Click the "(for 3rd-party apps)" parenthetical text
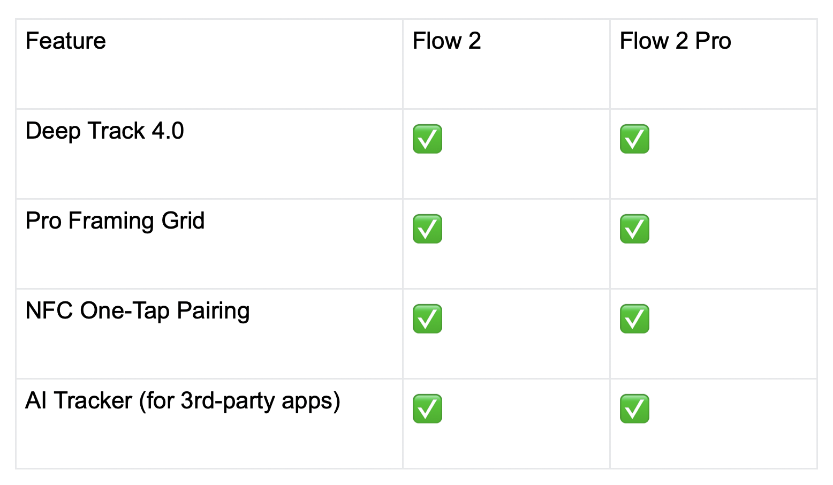The image size is (833, 485). click(239, 401)
